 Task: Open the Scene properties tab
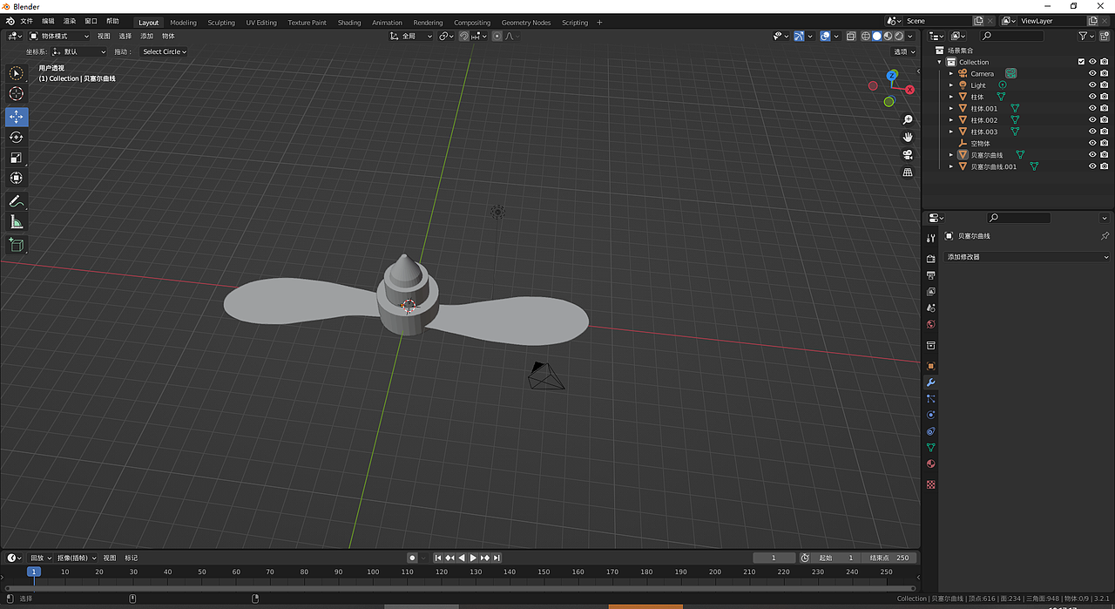pos(930,308)
